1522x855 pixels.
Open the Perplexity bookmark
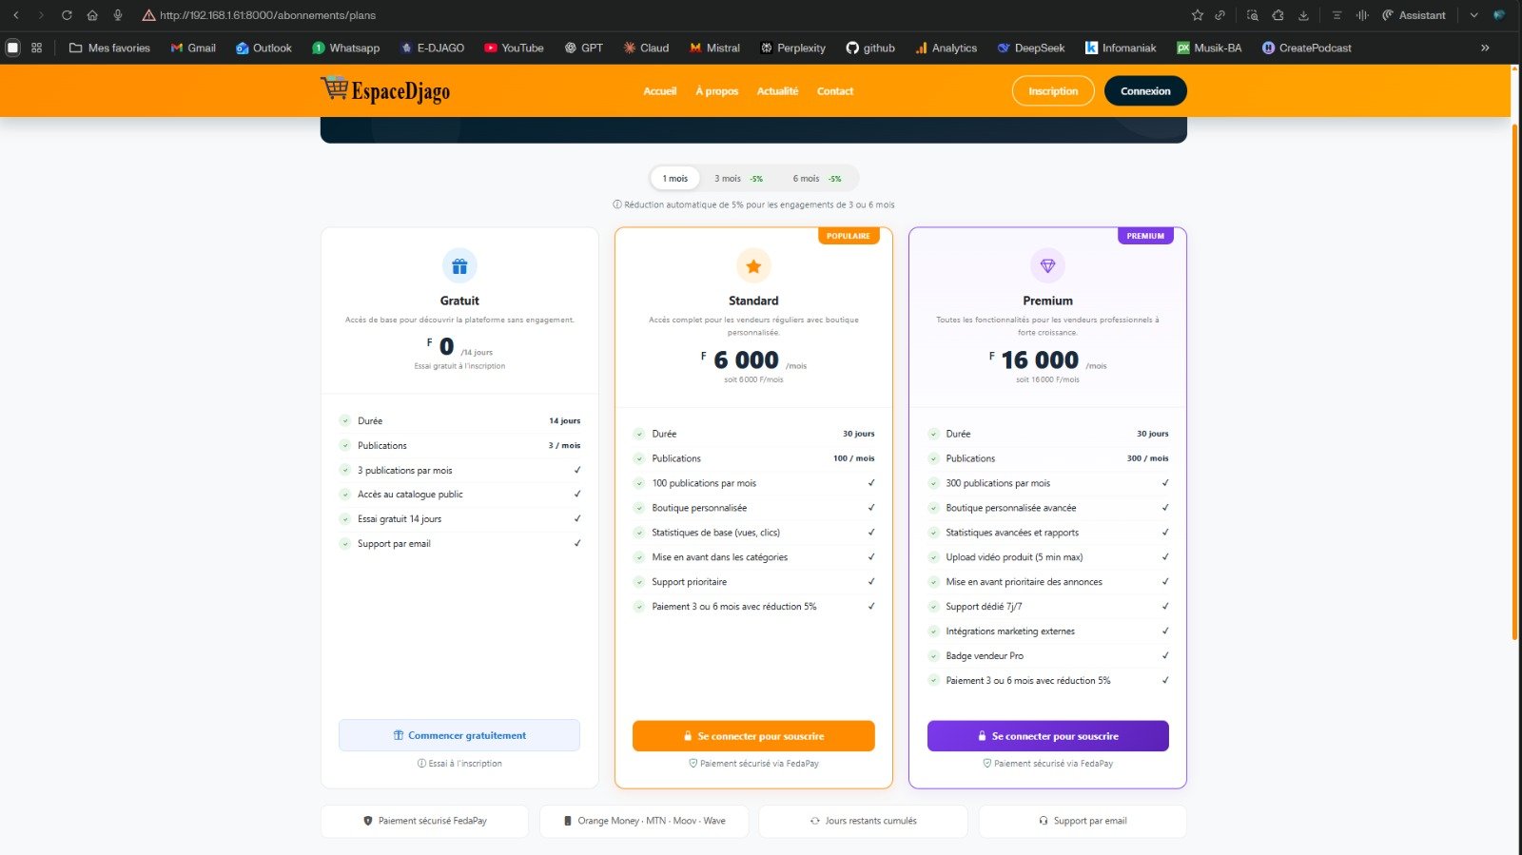coord(792,48)
